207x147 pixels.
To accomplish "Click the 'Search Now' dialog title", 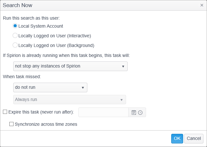I will [x=17, y=5].
